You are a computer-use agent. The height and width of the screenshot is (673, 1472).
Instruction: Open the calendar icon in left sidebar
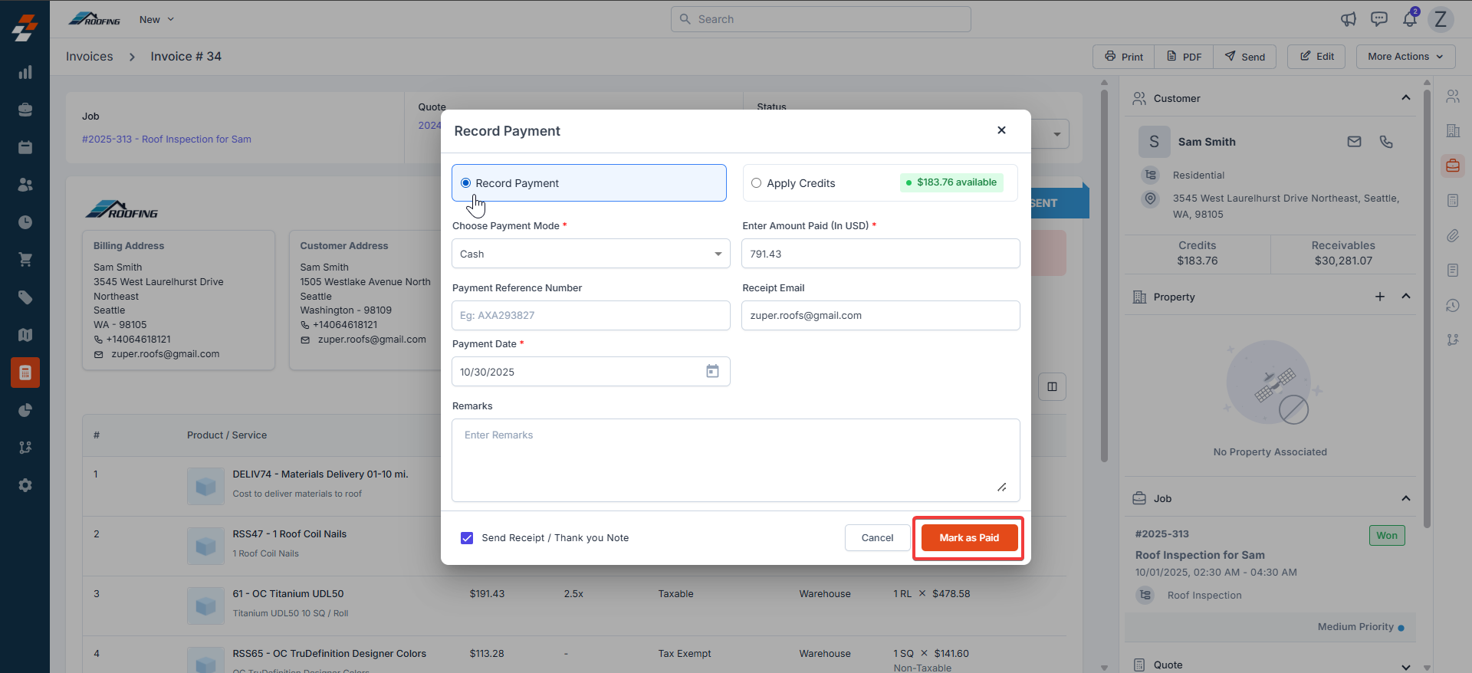pyautogui.click(x=25, y=147)
